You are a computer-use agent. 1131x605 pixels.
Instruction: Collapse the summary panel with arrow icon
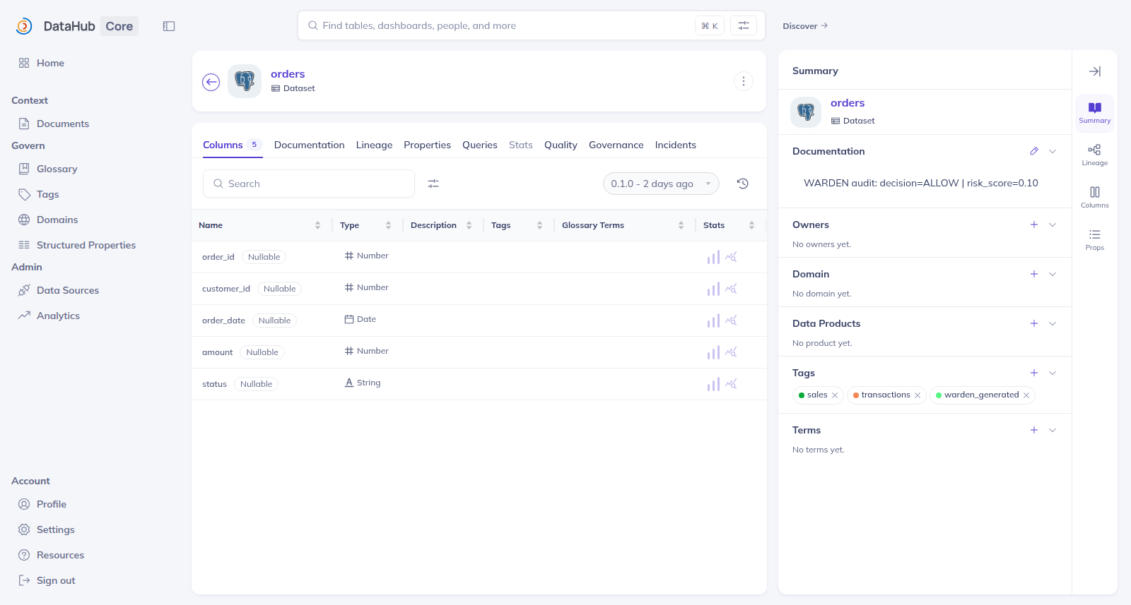[x=1094, y=71]
